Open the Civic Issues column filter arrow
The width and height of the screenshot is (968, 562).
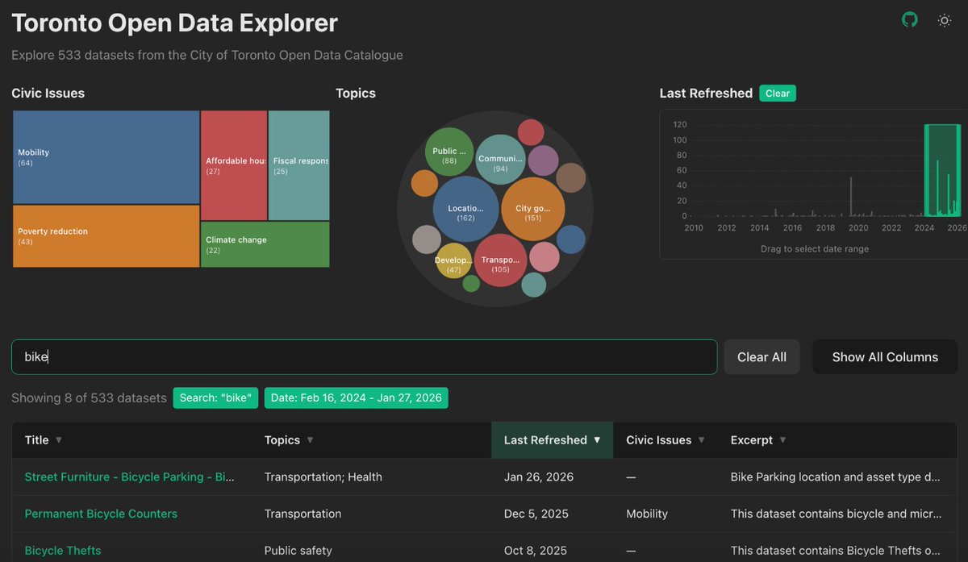point(701,440)
